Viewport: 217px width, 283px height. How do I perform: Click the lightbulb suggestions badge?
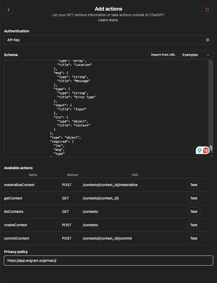pyautogui.click(x=199, y=150)
